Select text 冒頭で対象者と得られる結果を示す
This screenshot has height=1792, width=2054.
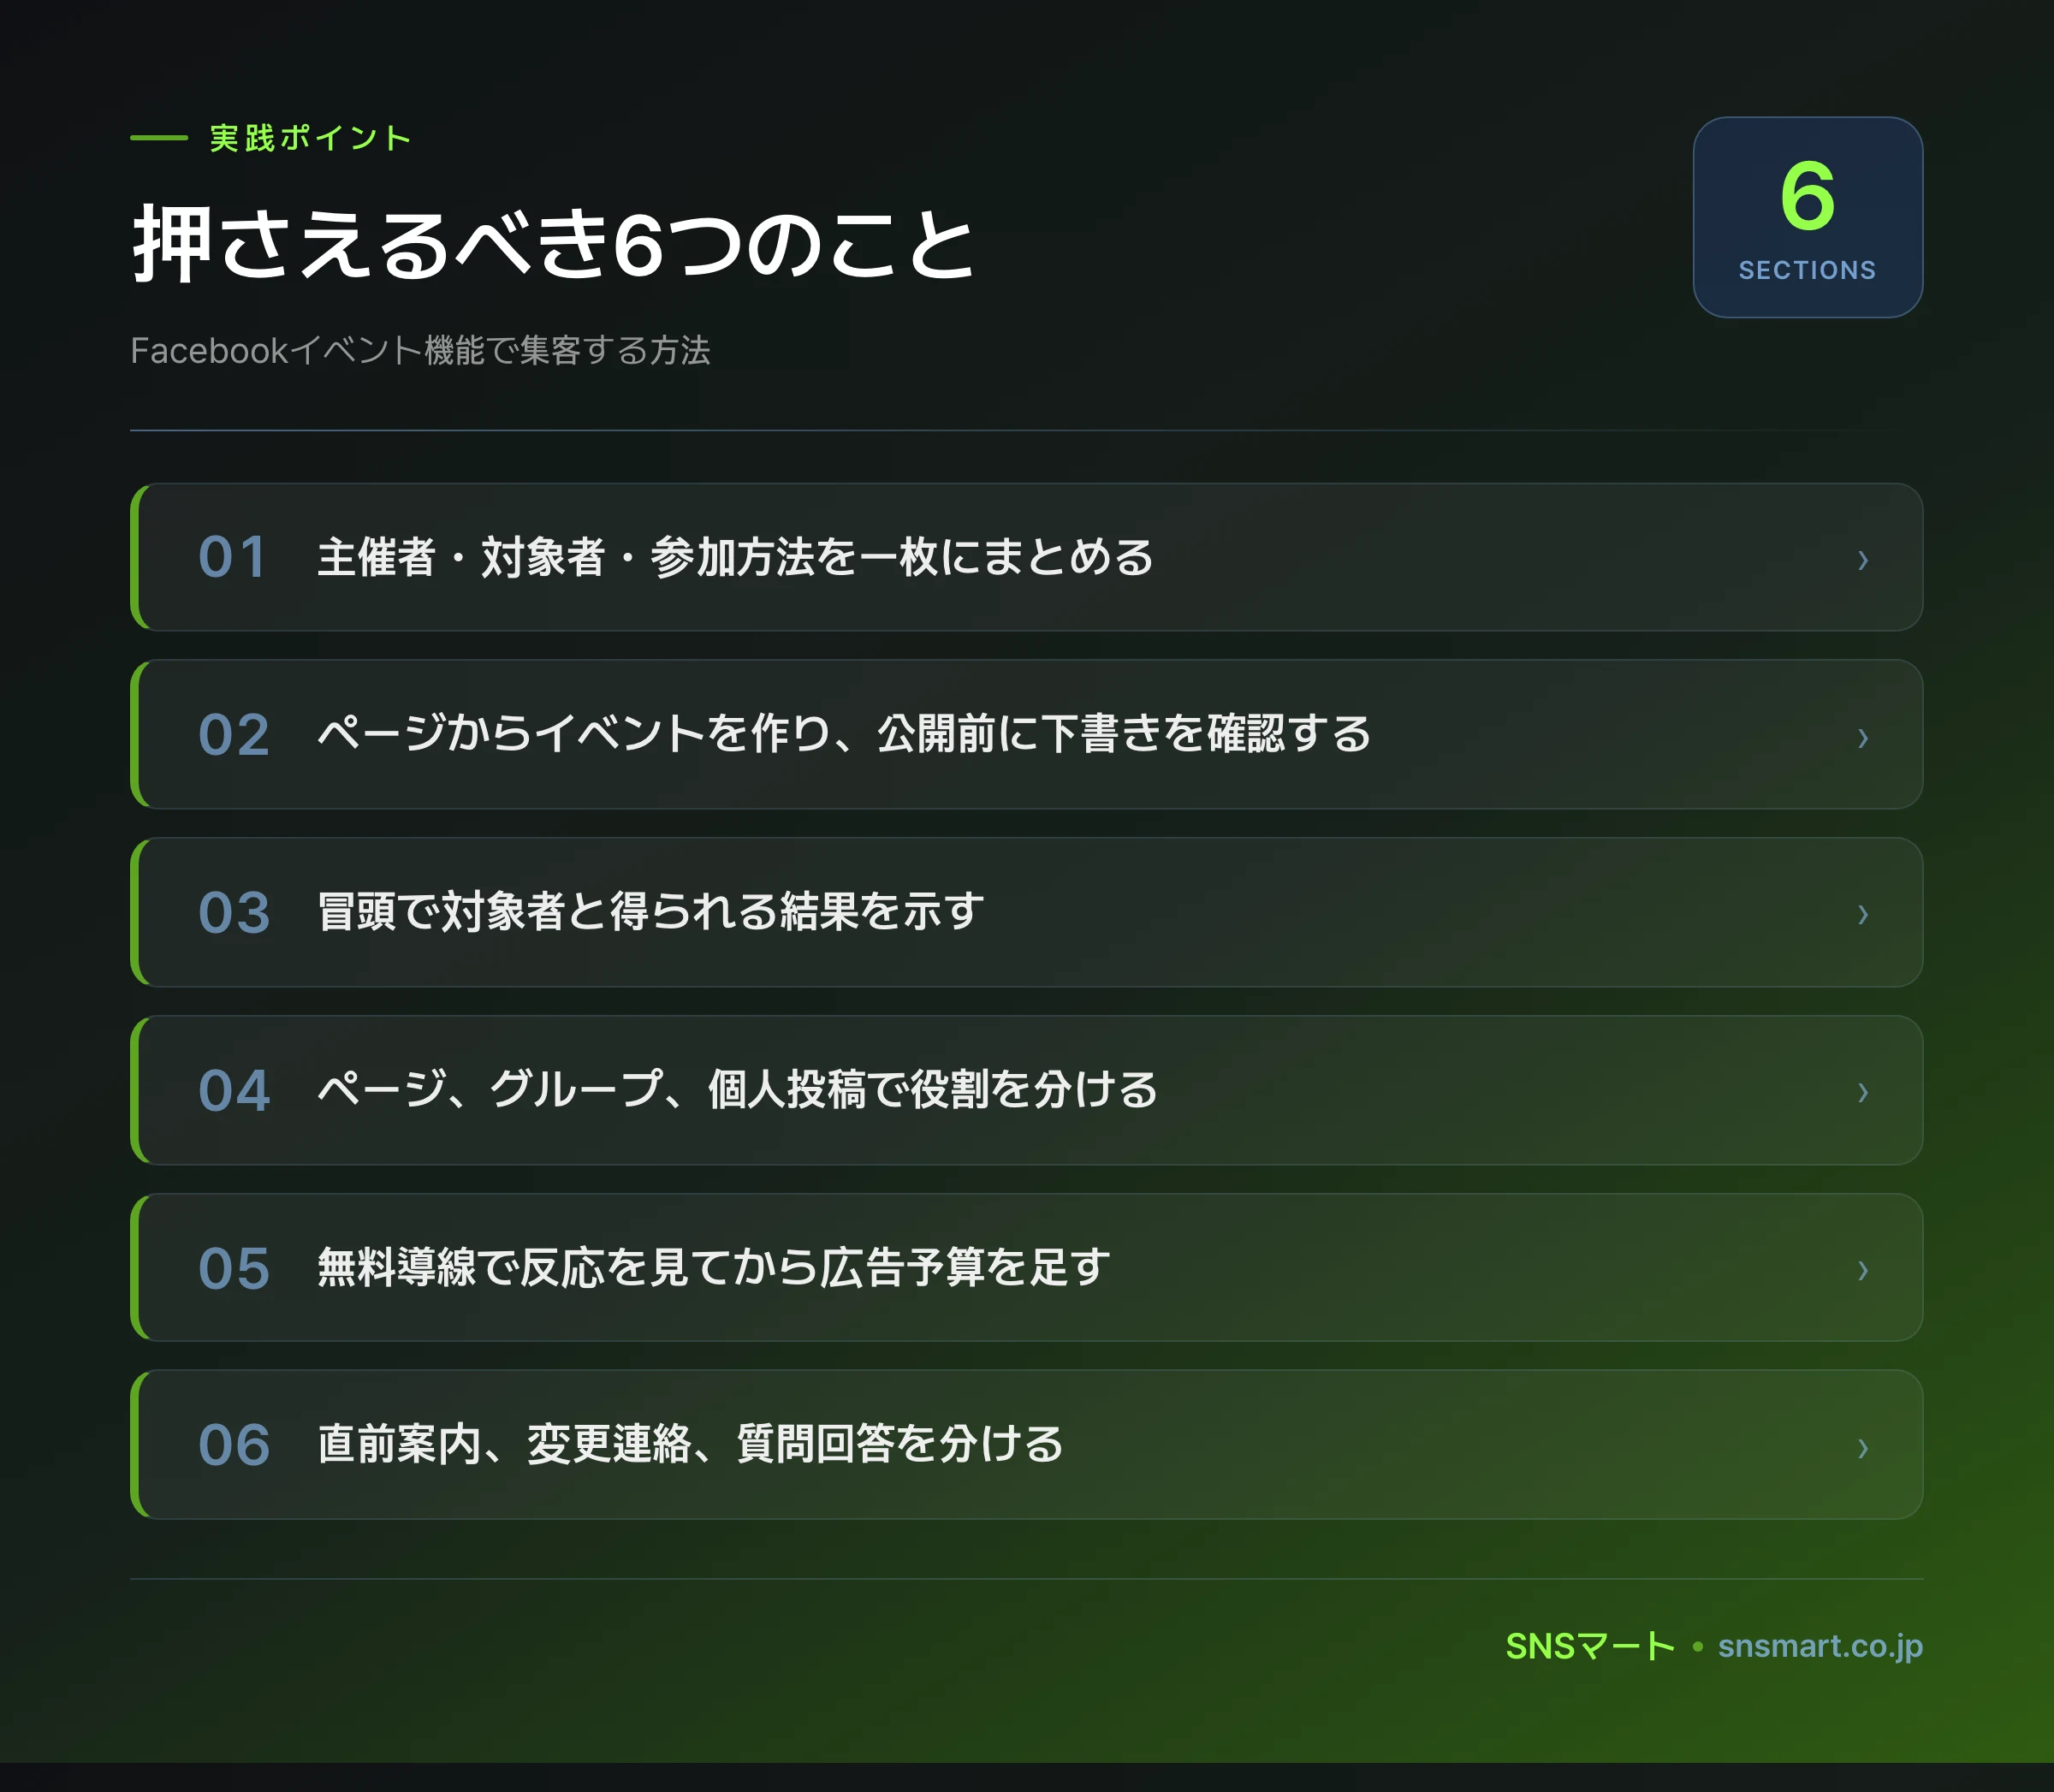tap(651, 912)
